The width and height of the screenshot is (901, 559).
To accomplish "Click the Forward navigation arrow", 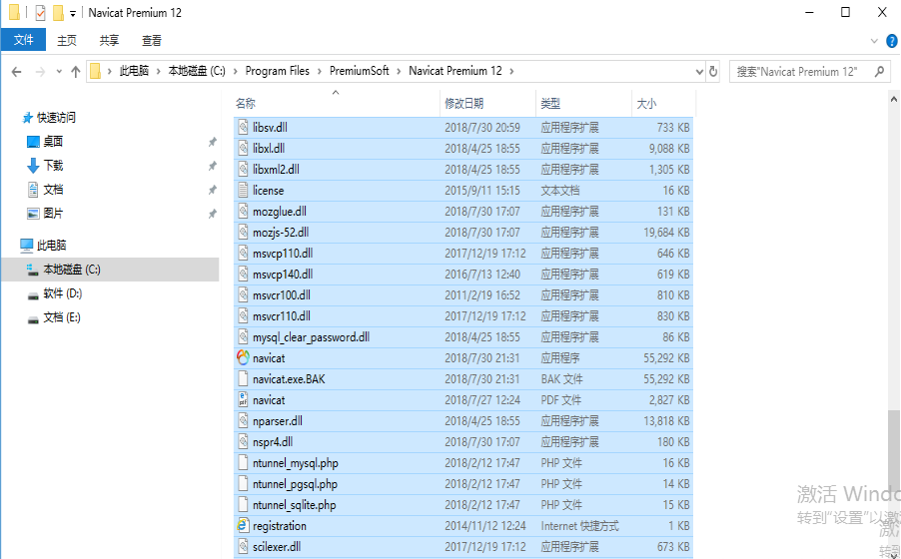I will point(40,72).
